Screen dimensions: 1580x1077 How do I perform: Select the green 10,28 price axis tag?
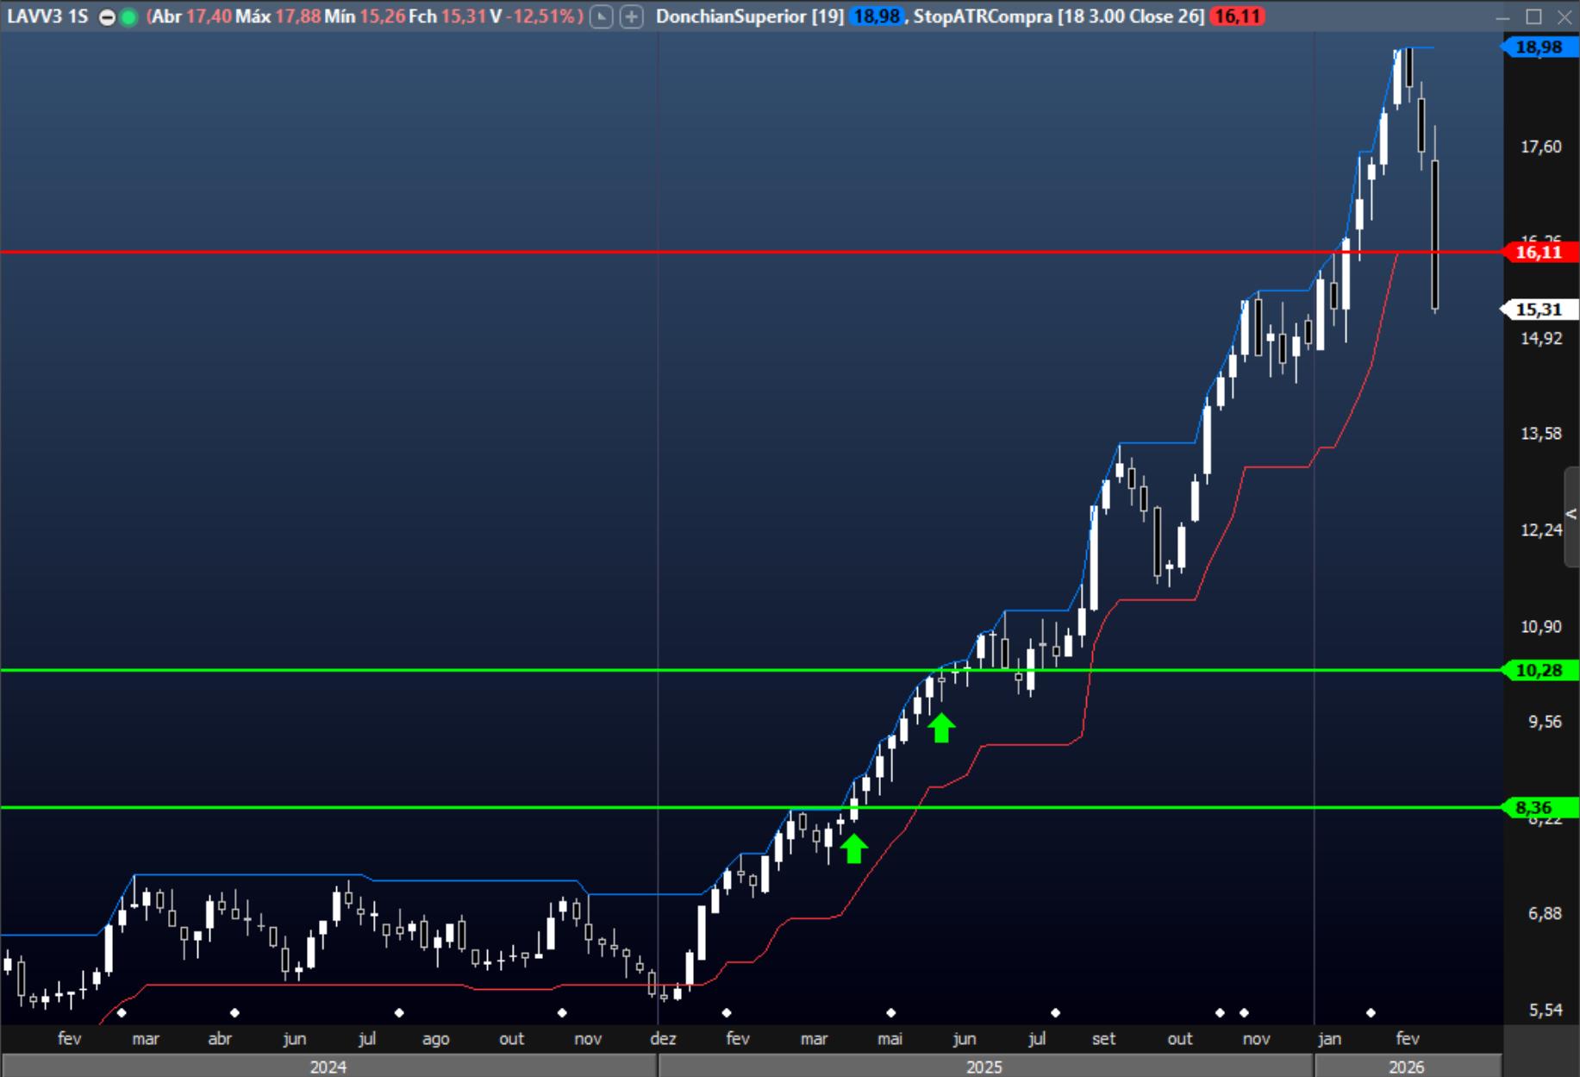1539,670
